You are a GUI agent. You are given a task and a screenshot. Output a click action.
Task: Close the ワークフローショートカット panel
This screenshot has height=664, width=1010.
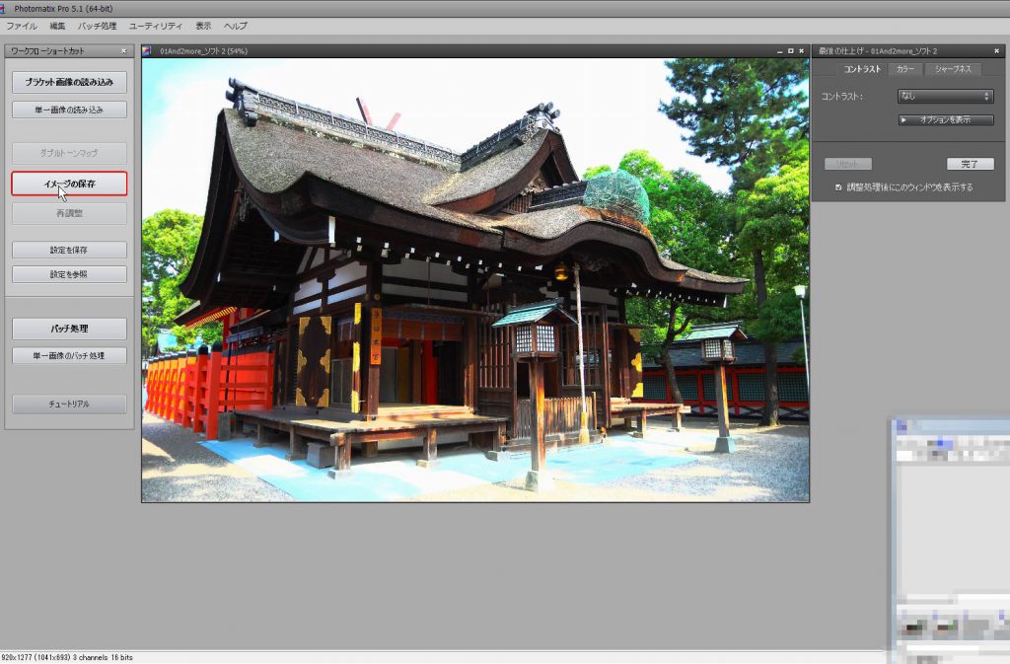click(x=123, y=50)
